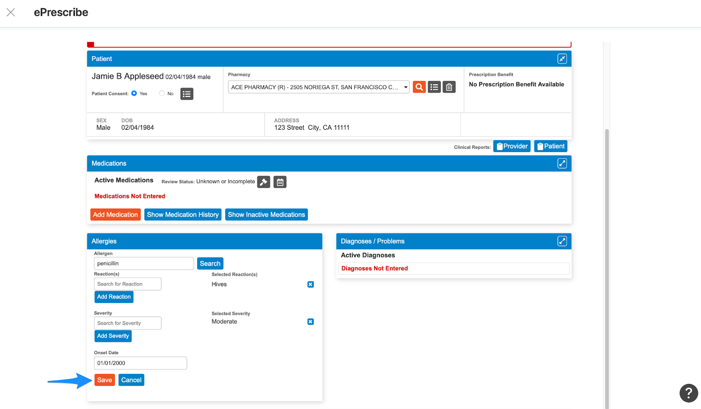Click the medication review gavel icon
This screenshot has width=701, height=409.
click(263, 181)
